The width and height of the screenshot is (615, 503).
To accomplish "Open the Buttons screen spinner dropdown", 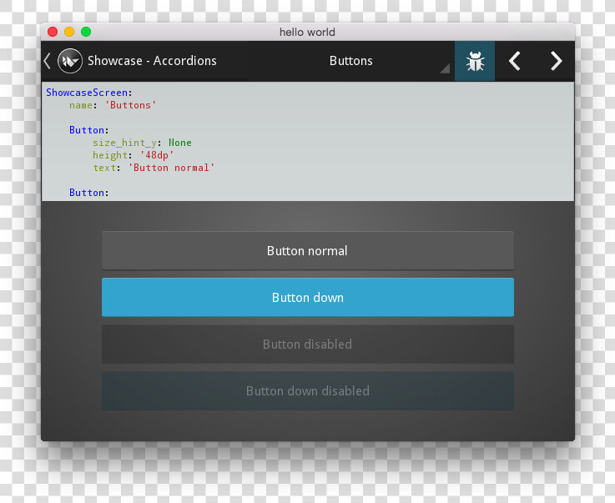I will point(351,61).
